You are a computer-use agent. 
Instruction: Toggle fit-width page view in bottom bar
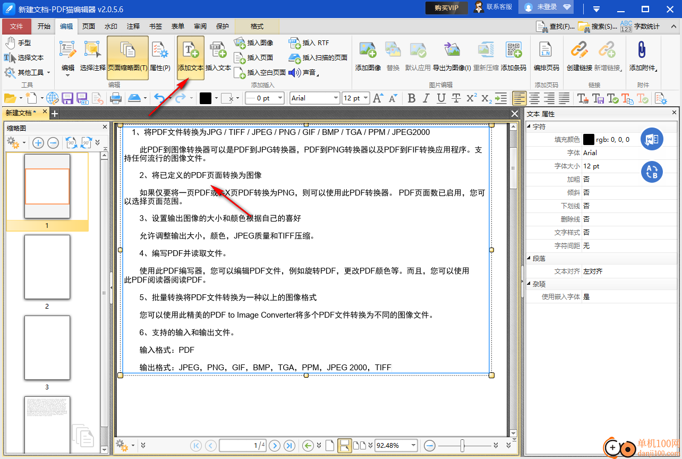345,445
